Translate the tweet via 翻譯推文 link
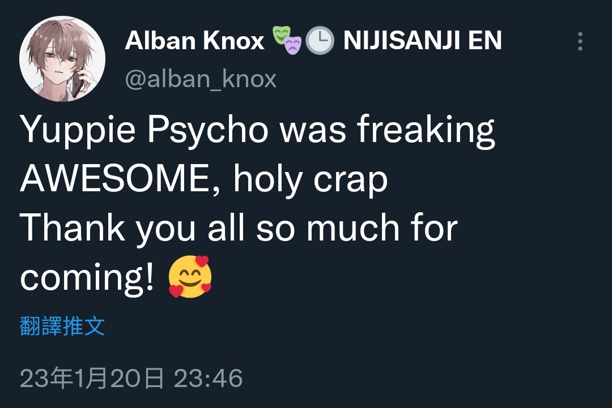612x408 pixels. click(x=62, y=326)
